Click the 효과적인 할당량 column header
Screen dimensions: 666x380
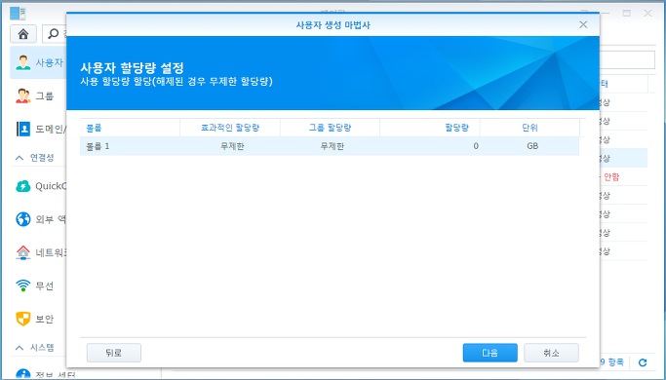[230, 128]
